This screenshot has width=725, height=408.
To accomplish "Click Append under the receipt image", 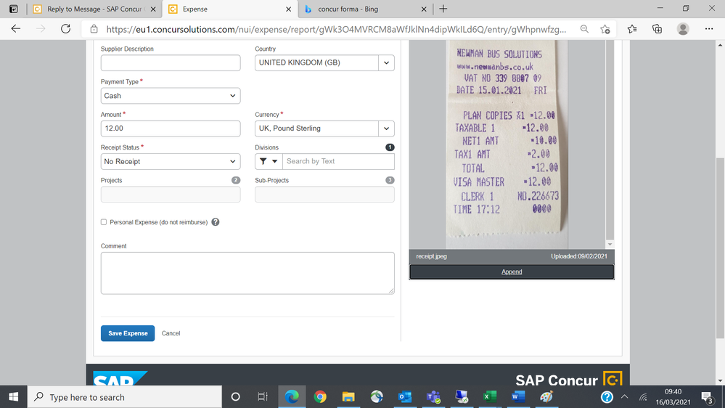I will [512, 272].
